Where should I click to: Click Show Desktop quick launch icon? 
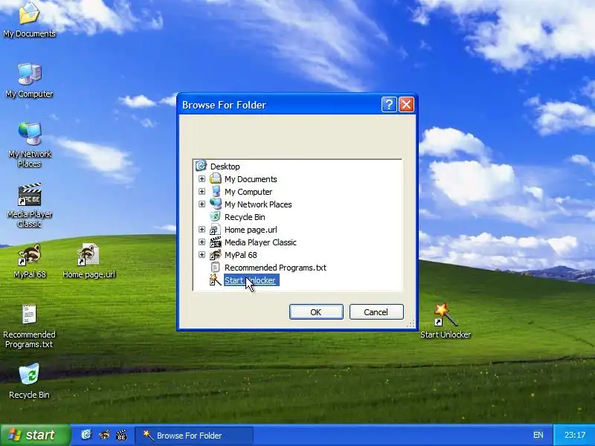tap(86, 435)
